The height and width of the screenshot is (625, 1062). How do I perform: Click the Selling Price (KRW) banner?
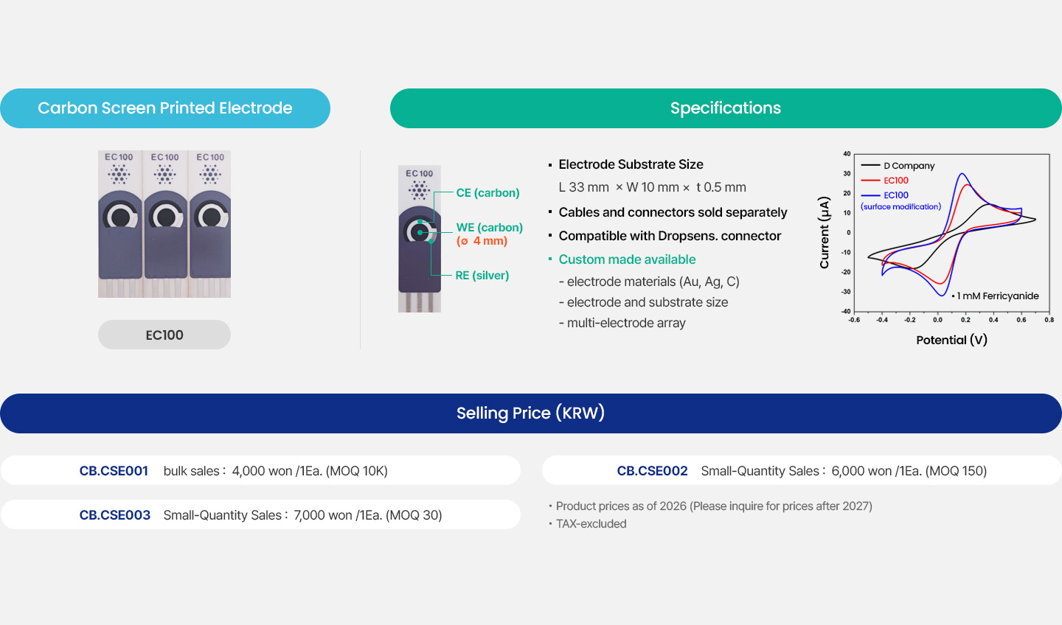[x=530, y=413]
